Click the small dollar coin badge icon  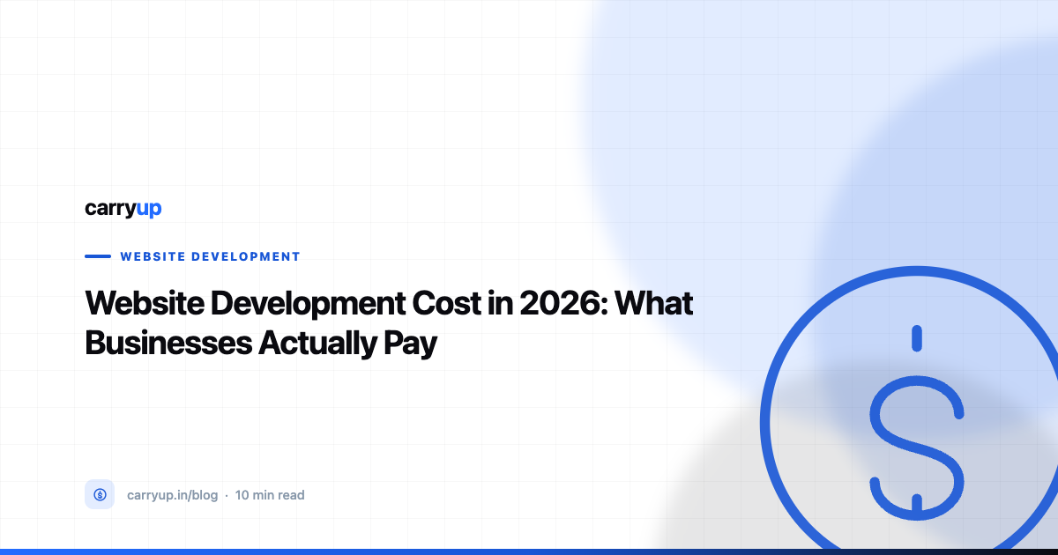tap(100, 495)
